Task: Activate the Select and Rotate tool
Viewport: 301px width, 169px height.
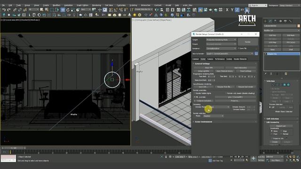Action: (x=68, y=9)
